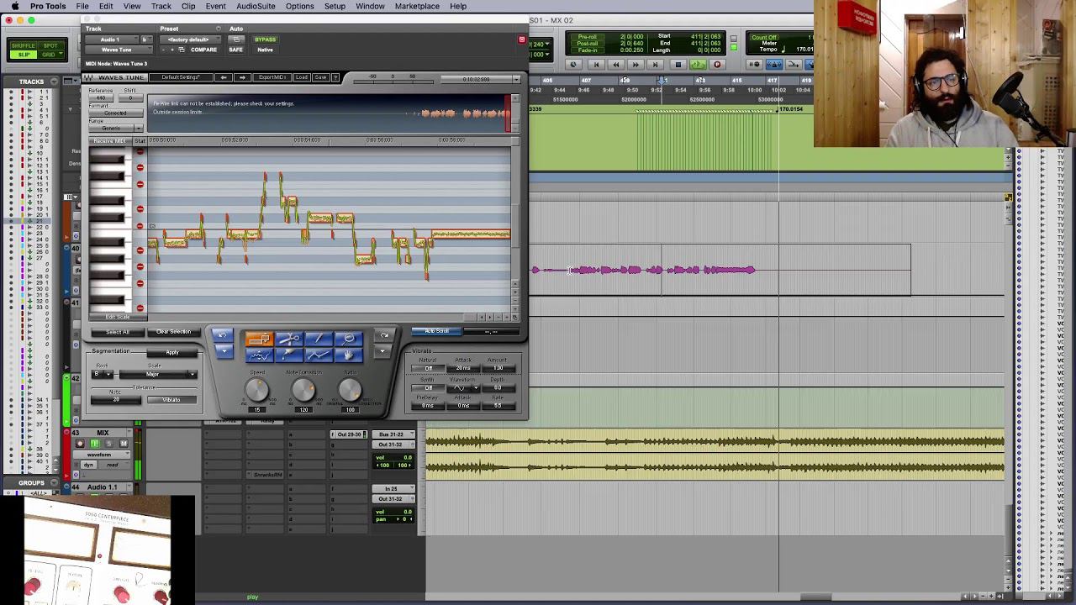
Task: Toggle the SAFE automation button
Action: pos(235,50)
